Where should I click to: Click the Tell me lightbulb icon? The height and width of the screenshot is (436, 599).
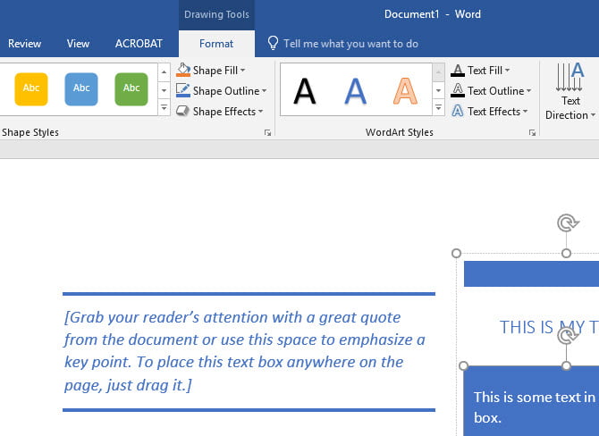pyautogui.click(x=273, y=43)
